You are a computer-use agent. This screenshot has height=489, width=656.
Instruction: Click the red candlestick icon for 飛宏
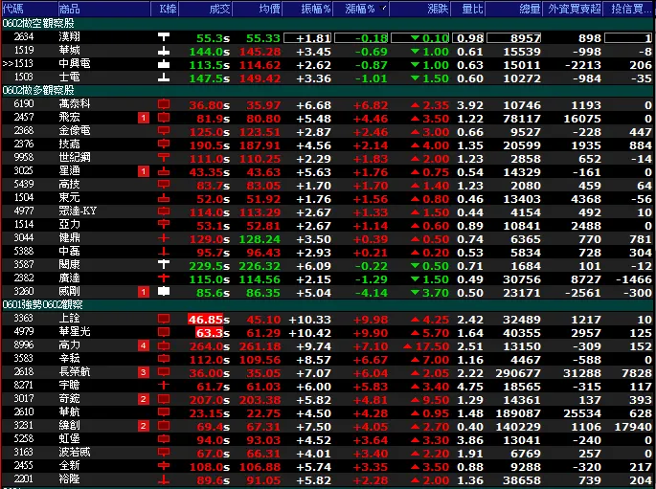(x=164, y=118)
